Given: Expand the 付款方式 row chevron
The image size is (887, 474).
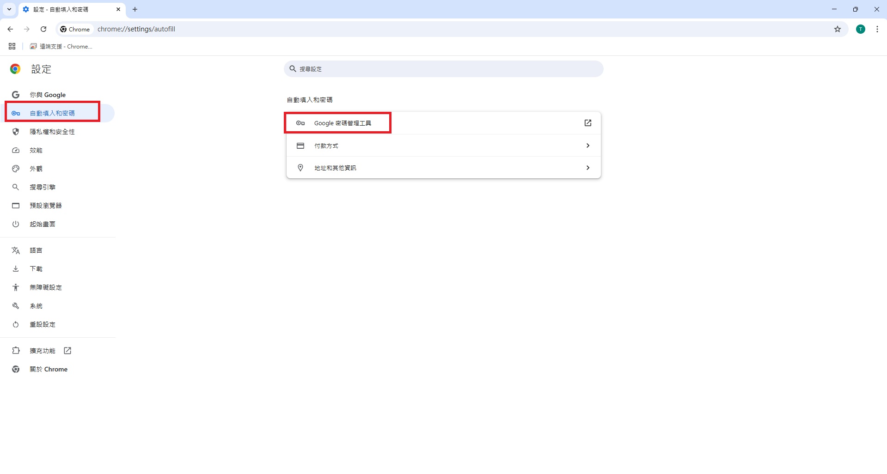Looking at the screenshot, I should [x=587, y=145].
